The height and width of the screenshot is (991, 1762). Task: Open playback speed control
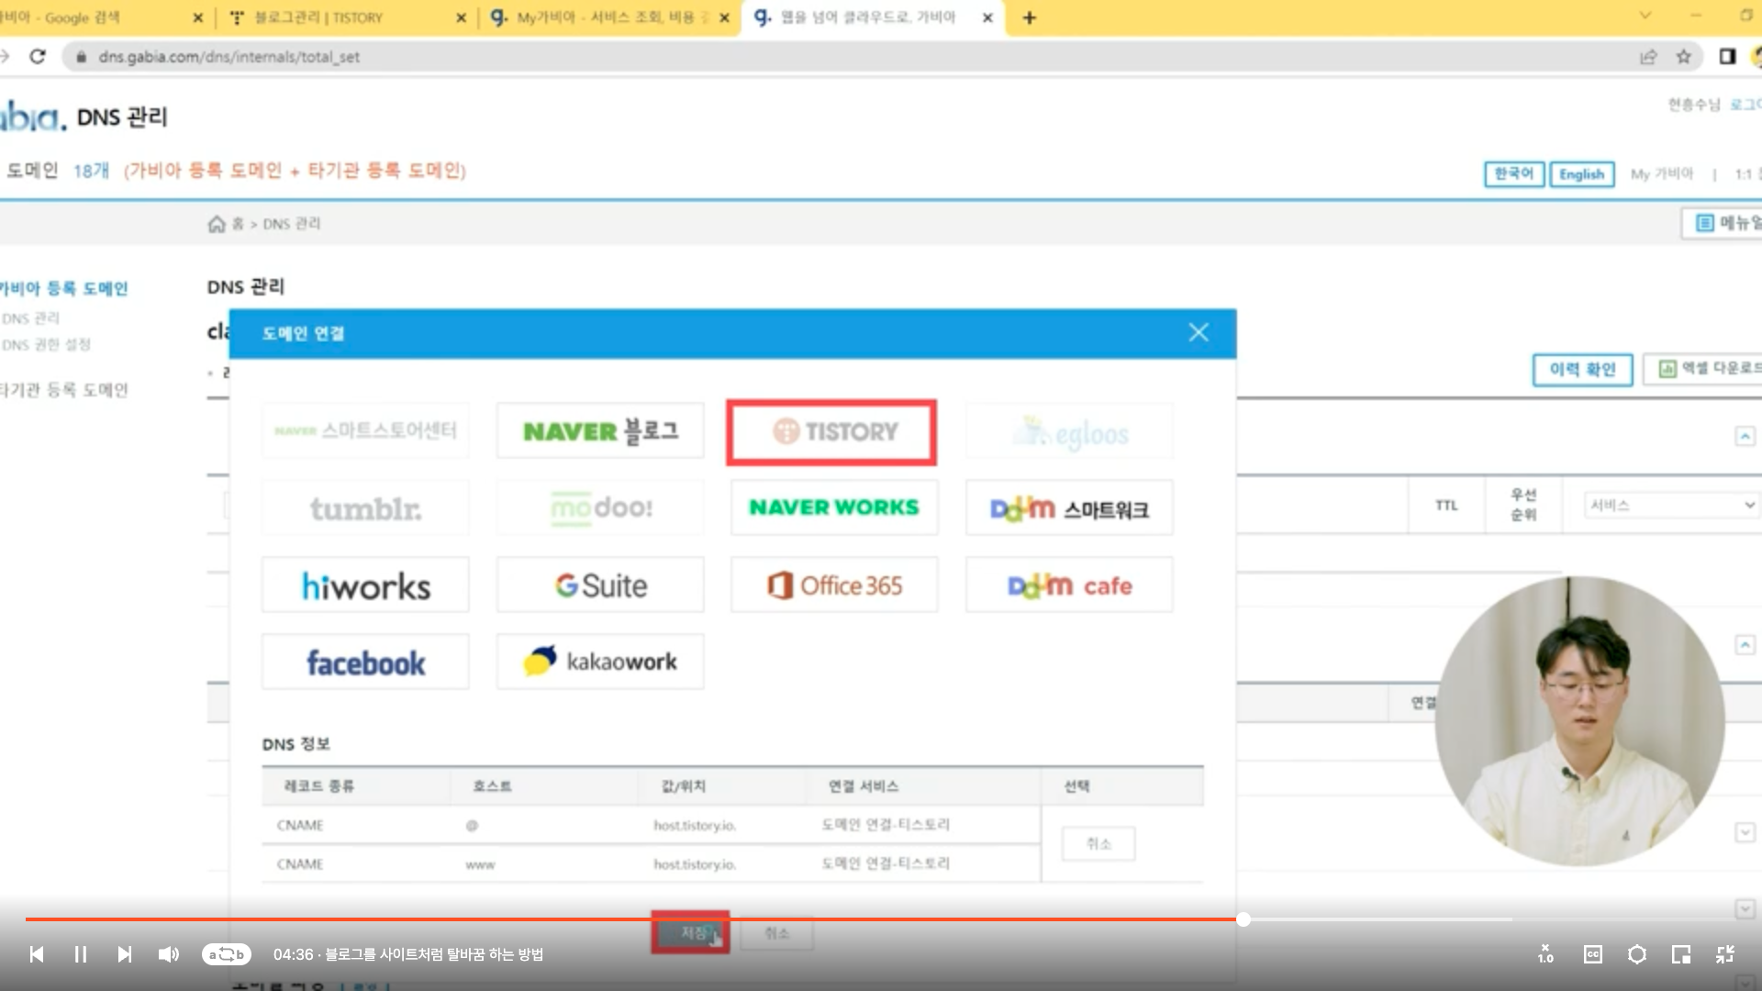(x=1546, y=954)
